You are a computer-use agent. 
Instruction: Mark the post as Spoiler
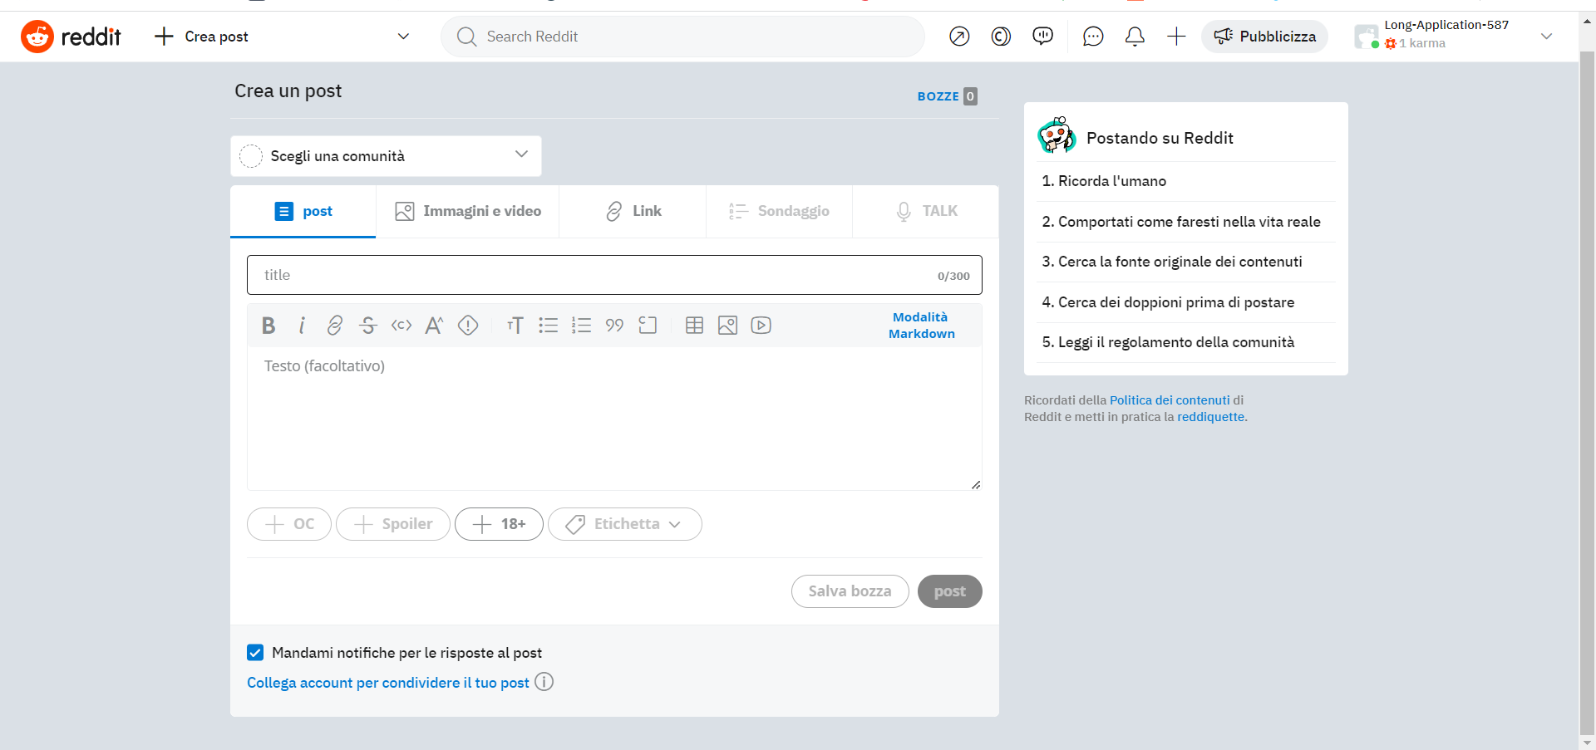click(392, 524)
